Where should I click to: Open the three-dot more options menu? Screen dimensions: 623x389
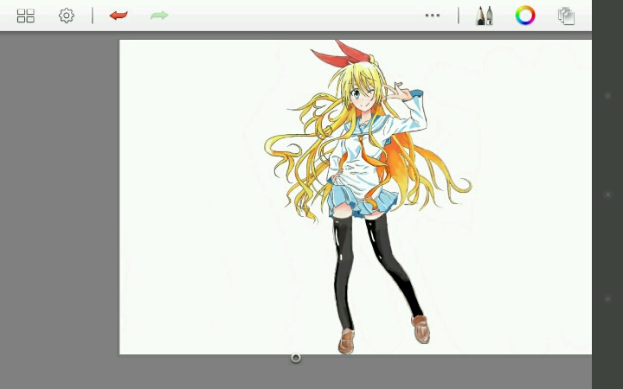point(433,16)
